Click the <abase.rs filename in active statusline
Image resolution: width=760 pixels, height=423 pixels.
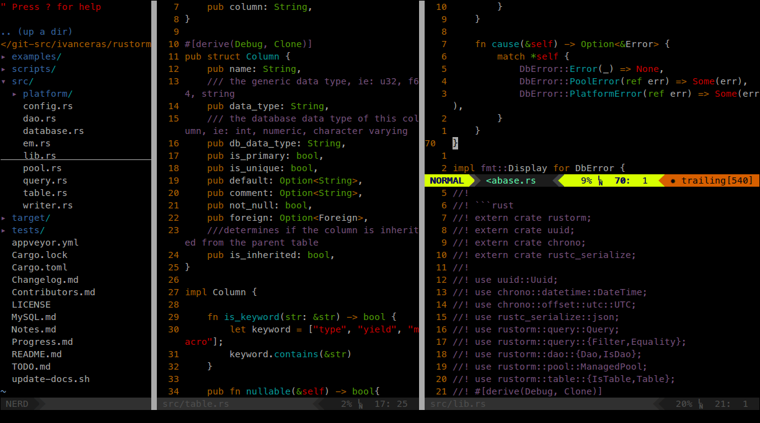(x=511, y=180)
